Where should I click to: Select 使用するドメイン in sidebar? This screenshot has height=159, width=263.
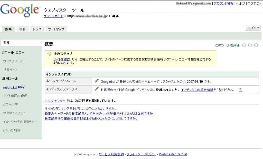tap(14, 113)
